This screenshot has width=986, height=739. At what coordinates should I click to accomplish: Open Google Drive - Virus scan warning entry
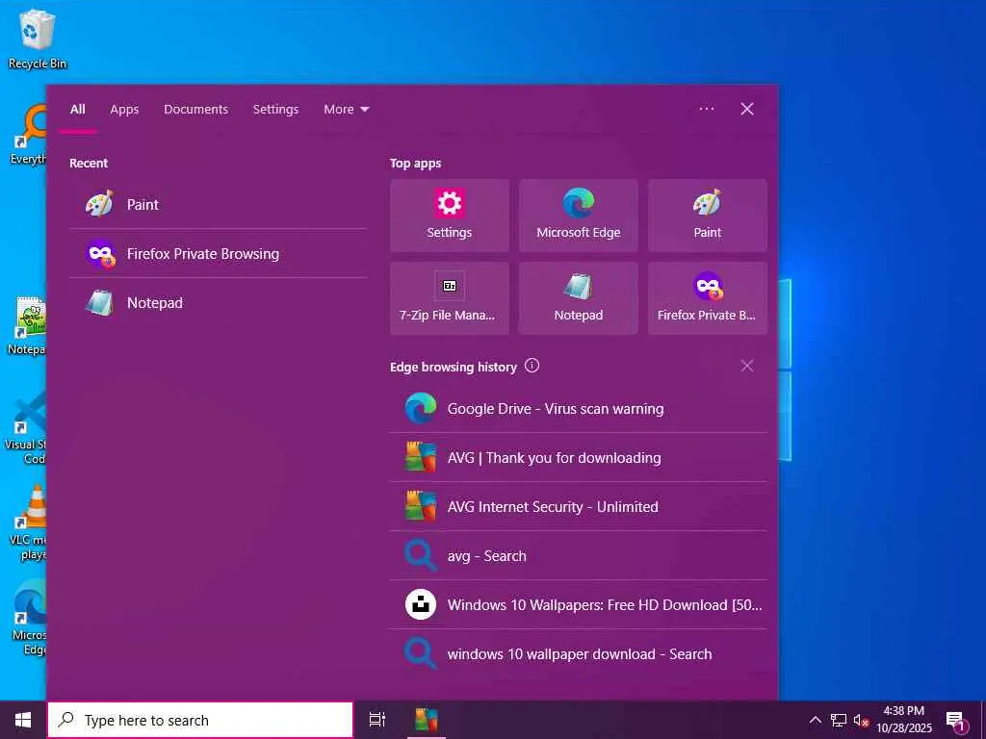579,408
